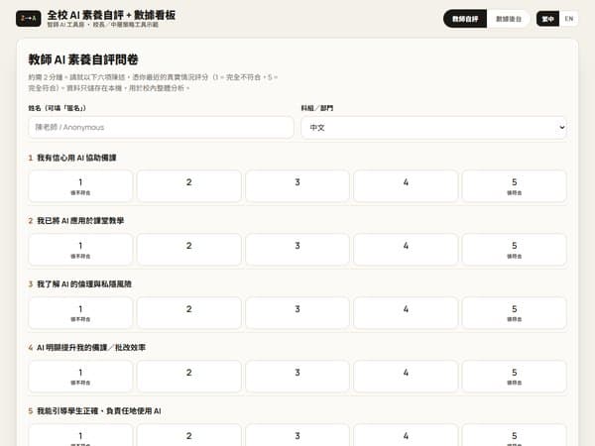Click the 姓名 (可填「匿名」) label
Image resolution: width=595 pixels, height=446 pixels.
click(57, 108)
